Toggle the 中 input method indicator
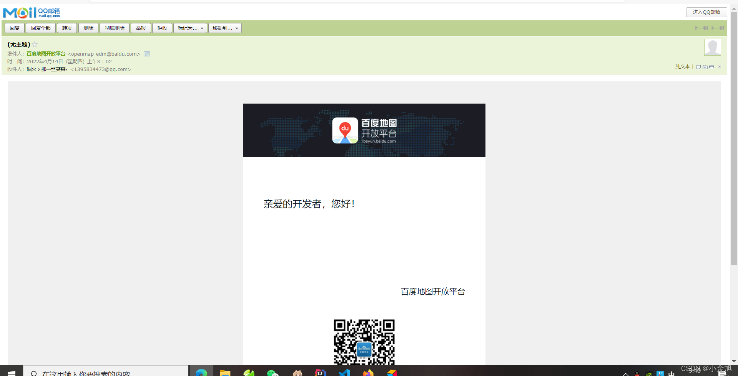This screenshot has width=738, height=376. pyautogui.click(x=672, y=374)
